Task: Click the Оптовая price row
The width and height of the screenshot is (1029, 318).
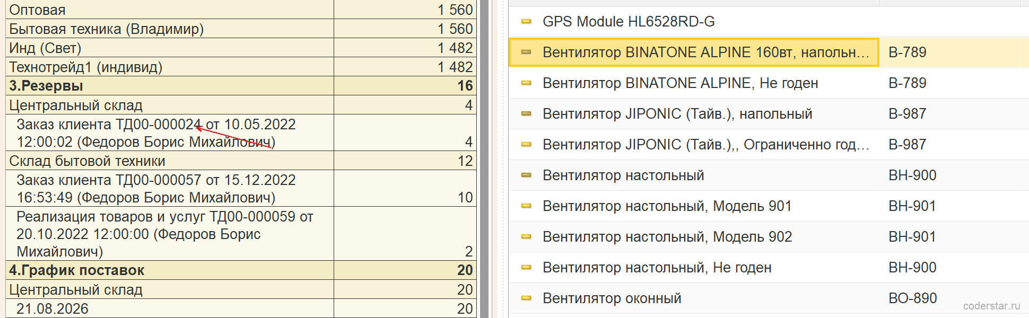Action: pos(241,10)
